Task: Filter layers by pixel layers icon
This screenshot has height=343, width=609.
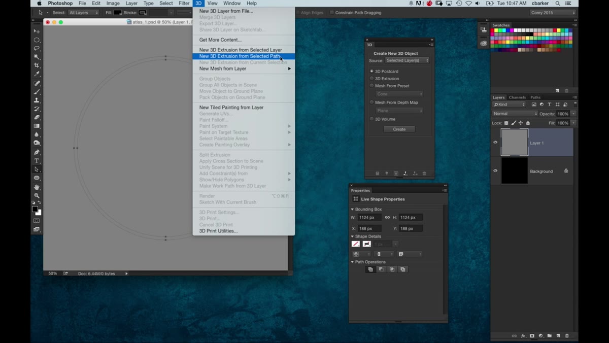Action: point(534,105)
